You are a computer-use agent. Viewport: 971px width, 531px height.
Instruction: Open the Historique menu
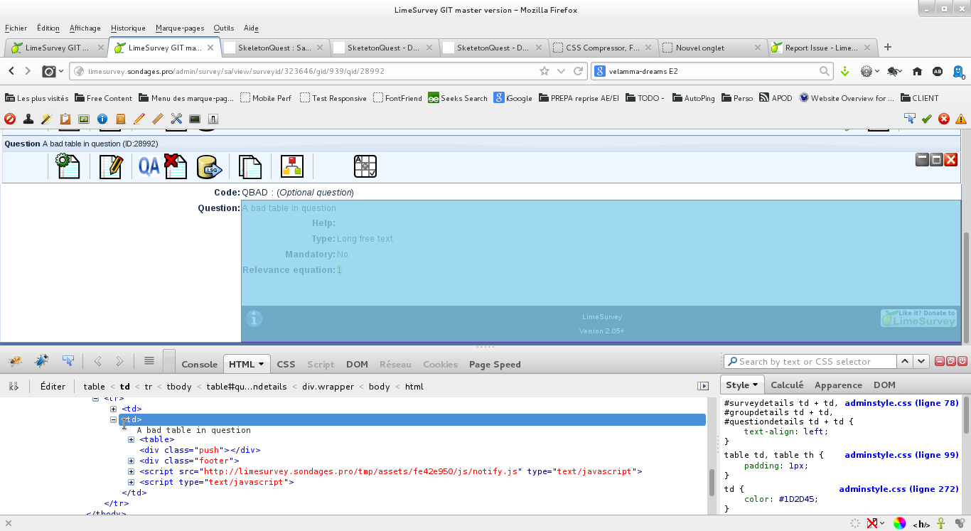pos(128,28)
